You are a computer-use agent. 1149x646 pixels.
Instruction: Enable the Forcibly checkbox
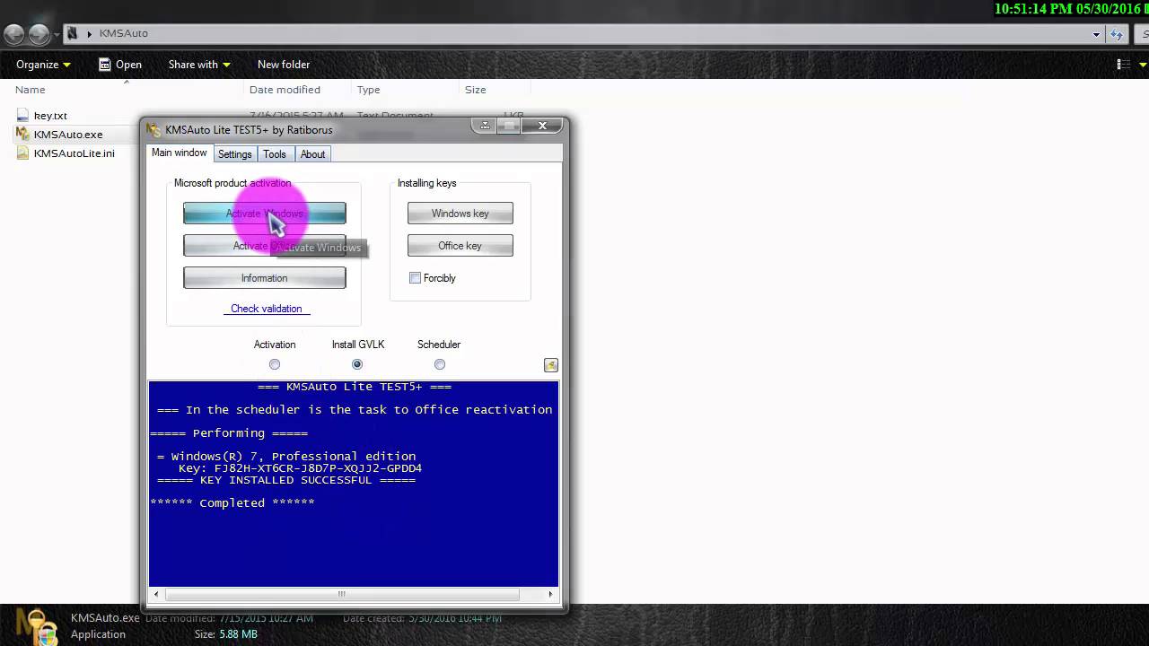tap(416, 278)
